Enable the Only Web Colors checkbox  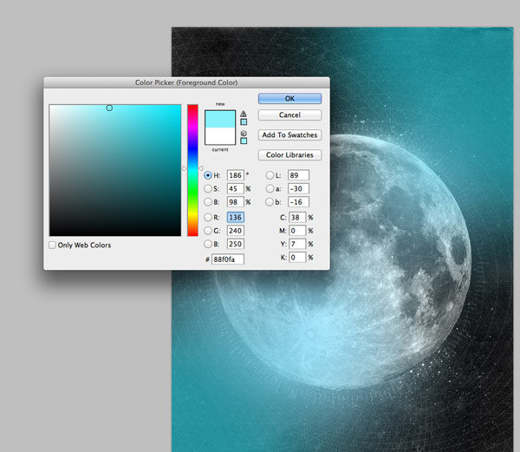pos(53,246)
